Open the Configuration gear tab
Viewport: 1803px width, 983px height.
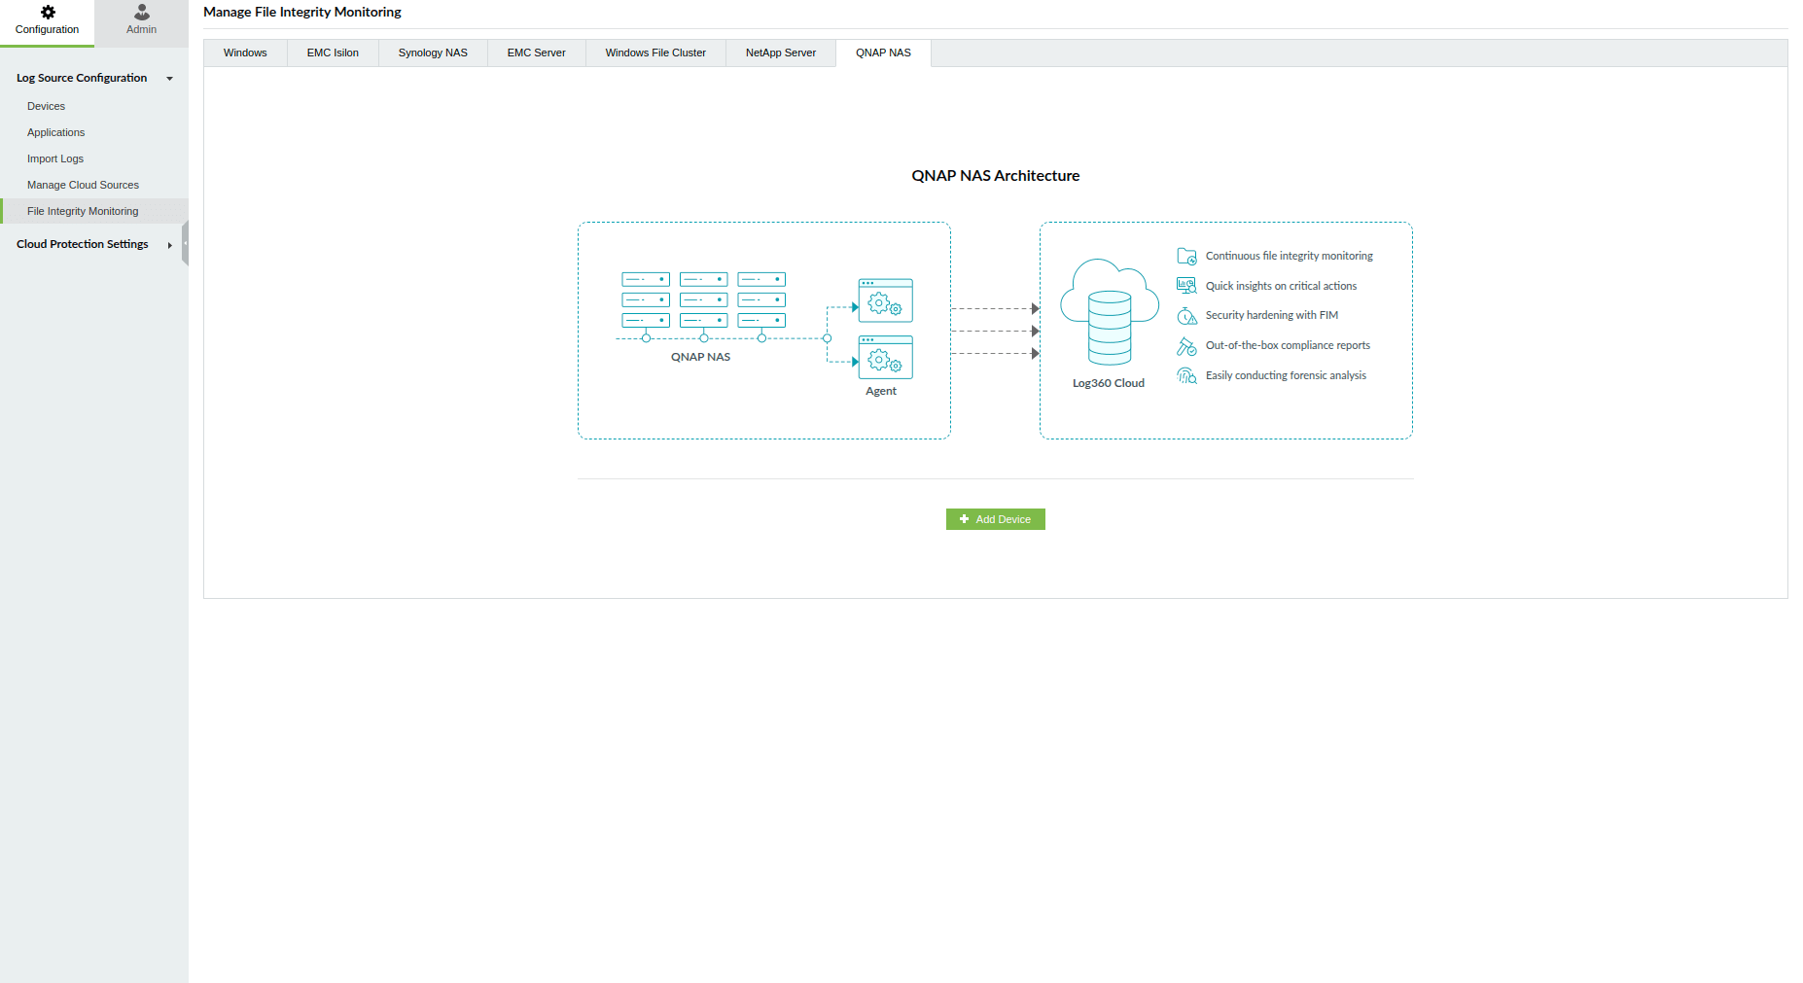[47, 21]
